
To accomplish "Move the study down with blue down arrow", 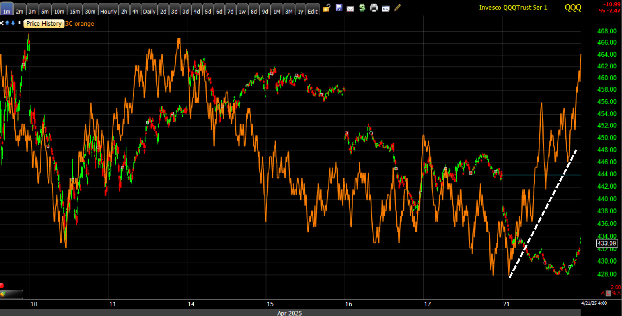I will pyautogui.click(x=13, y=23).
